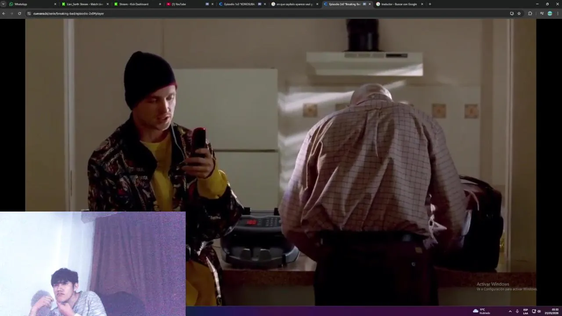This screenshot has height=316, width=562.
Task: Open the browser extensions menu
Action: tap(530, 14)
